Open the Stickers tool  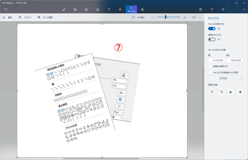tap(97, 10)
